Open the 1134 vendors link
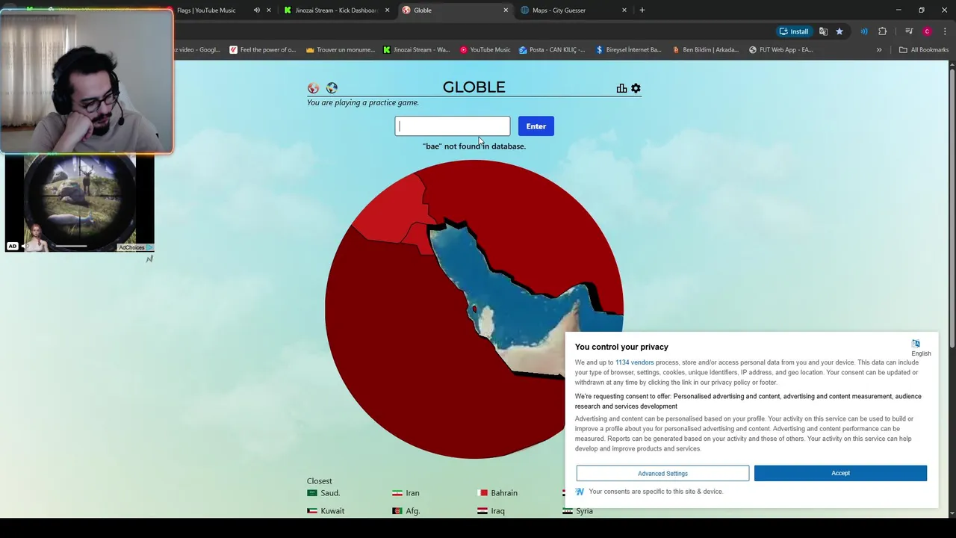Image resolution: width=956 pixels, height=538 pixels. point(634,362)
